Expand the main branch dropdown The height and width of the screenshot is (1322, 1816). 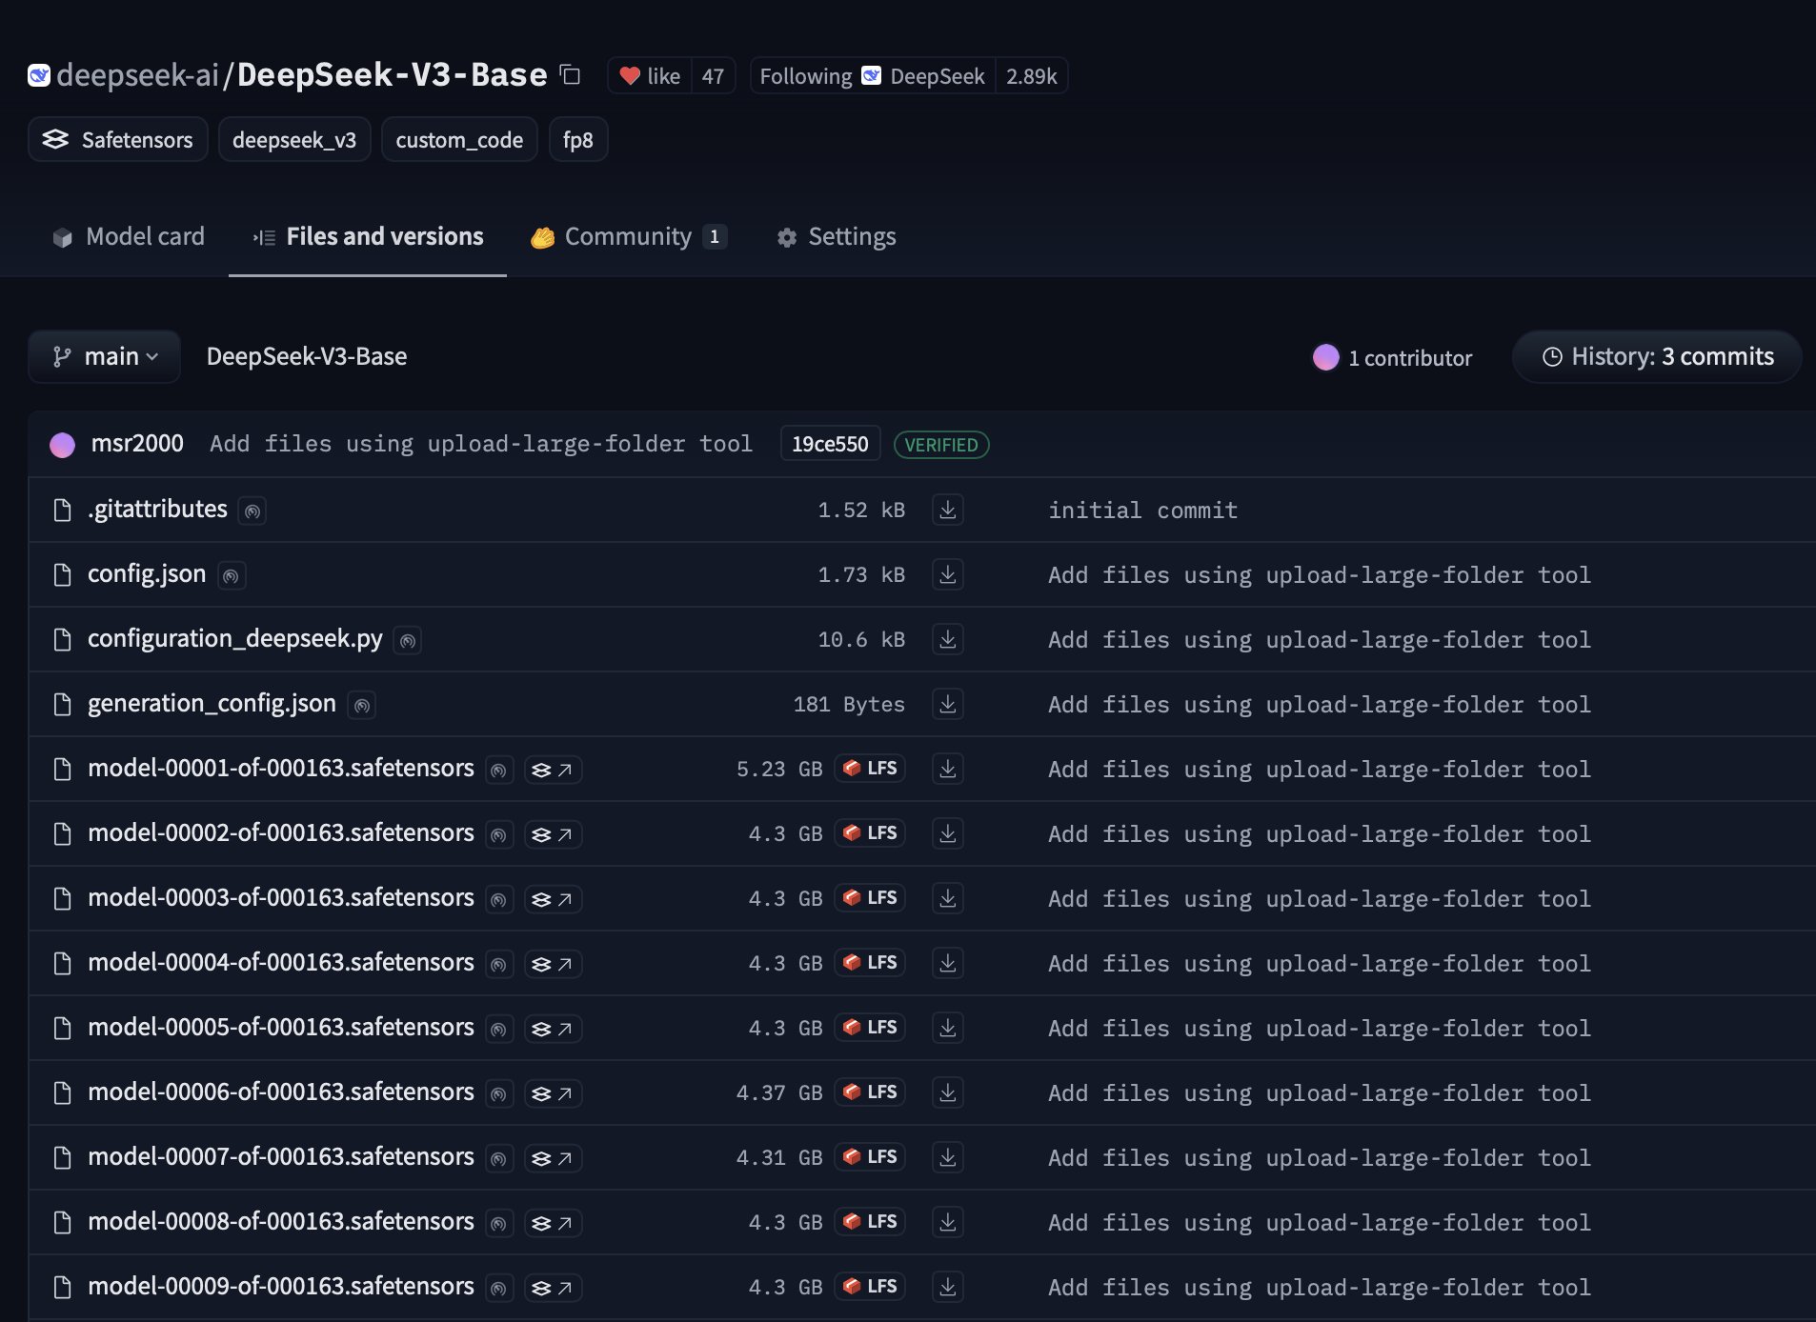105,356
